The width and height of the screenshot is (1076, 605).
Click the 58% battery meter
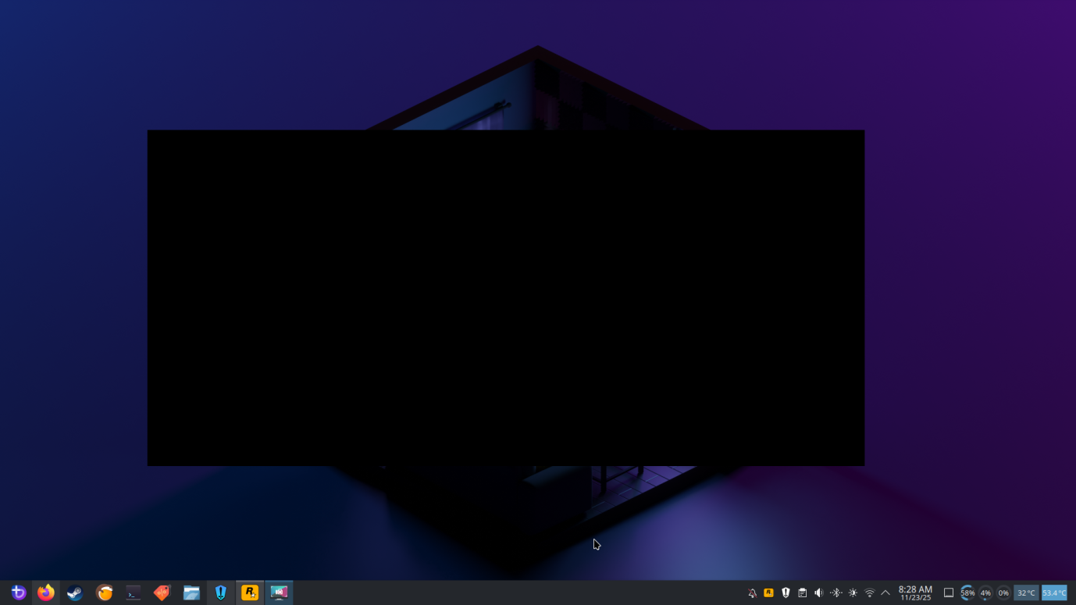tap(967, 592)
